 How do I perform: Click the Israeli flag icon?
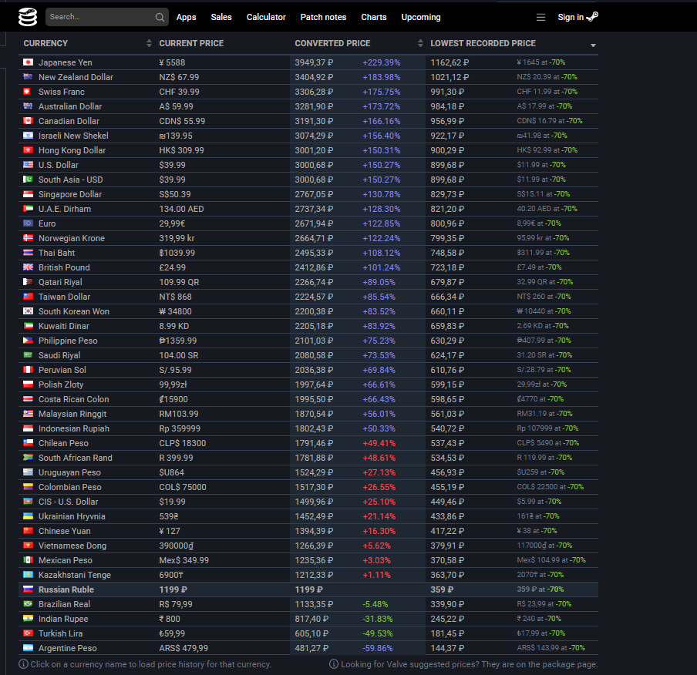point(28,136)
